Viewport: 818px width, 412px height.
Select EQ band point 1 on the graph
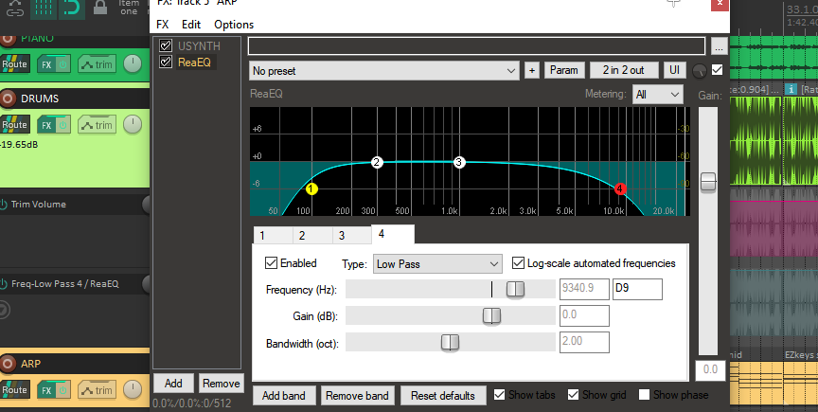311,189
